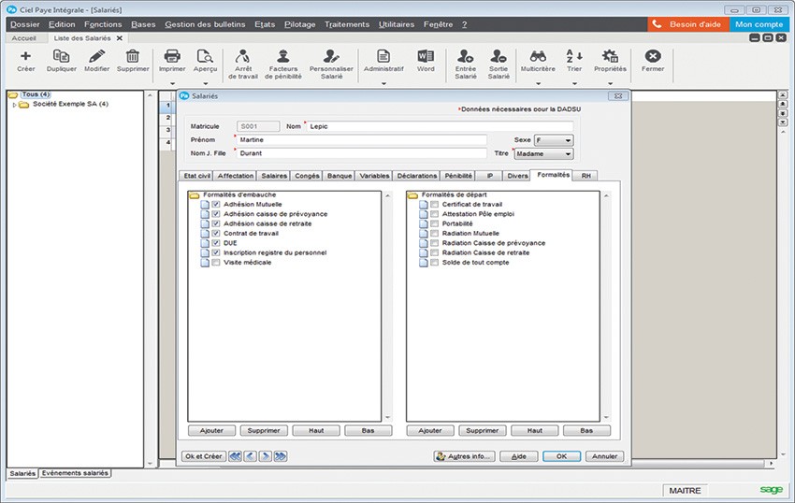
Task: Click the Supprimer trash icon in toolbar
Action: pyautogui.click(x=133, y=56)
